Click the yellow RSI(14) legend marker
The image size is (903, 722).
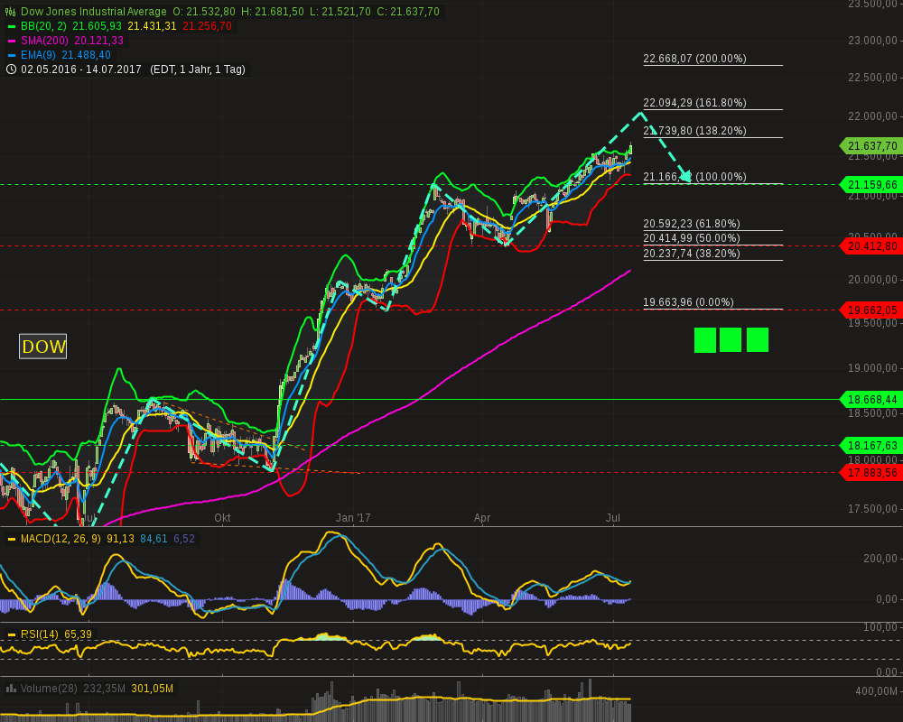click(x=11, y=635)
